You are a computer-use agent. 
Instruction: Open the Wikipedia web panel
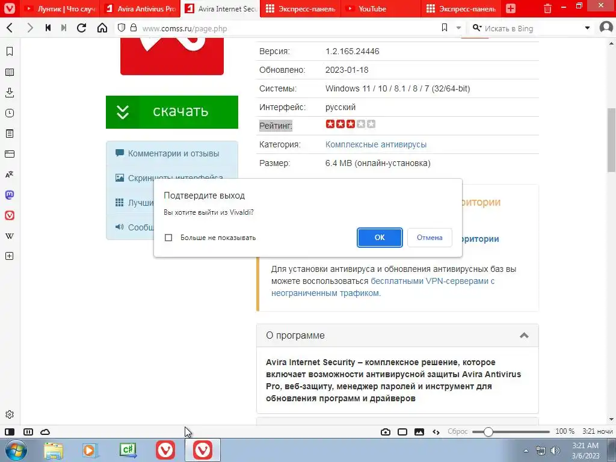pyautogui.click(x=10, y=236)
